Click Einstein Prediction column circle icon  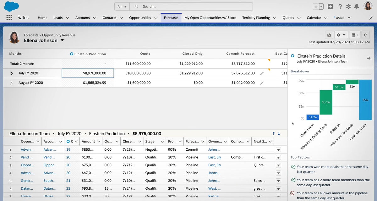[72, 54]
